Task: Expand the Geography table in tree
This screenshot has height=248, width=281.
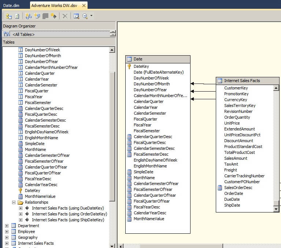Action: (x=7, y=237)
